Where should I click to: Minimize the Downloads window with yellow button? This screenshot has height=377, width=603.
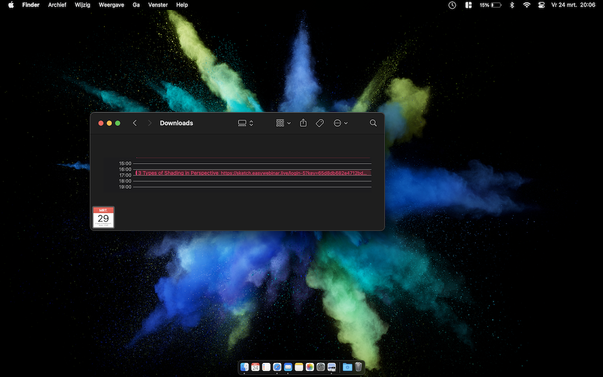coord(109,123)
